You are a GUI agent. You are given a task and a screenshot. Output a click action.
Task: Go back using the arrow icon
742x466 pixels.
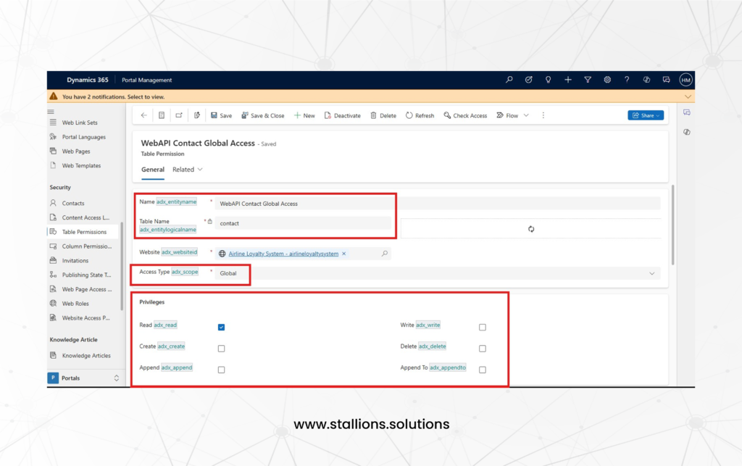click(x=144, y=115)
